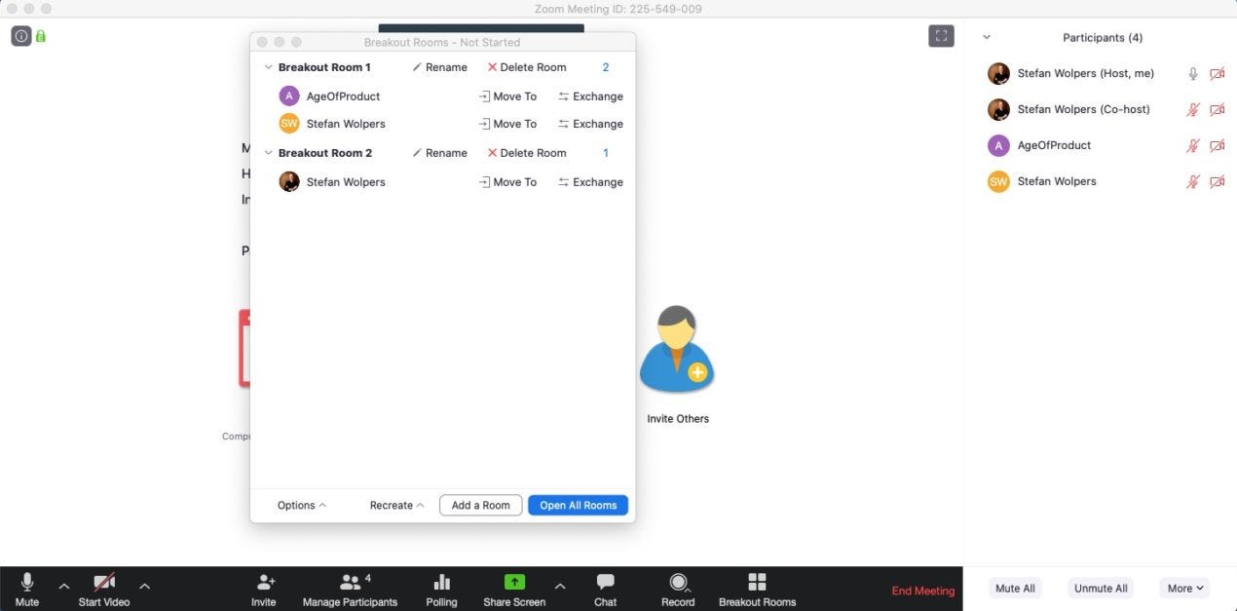Click the Breakout Room 1 participant count

coord(606,67)
